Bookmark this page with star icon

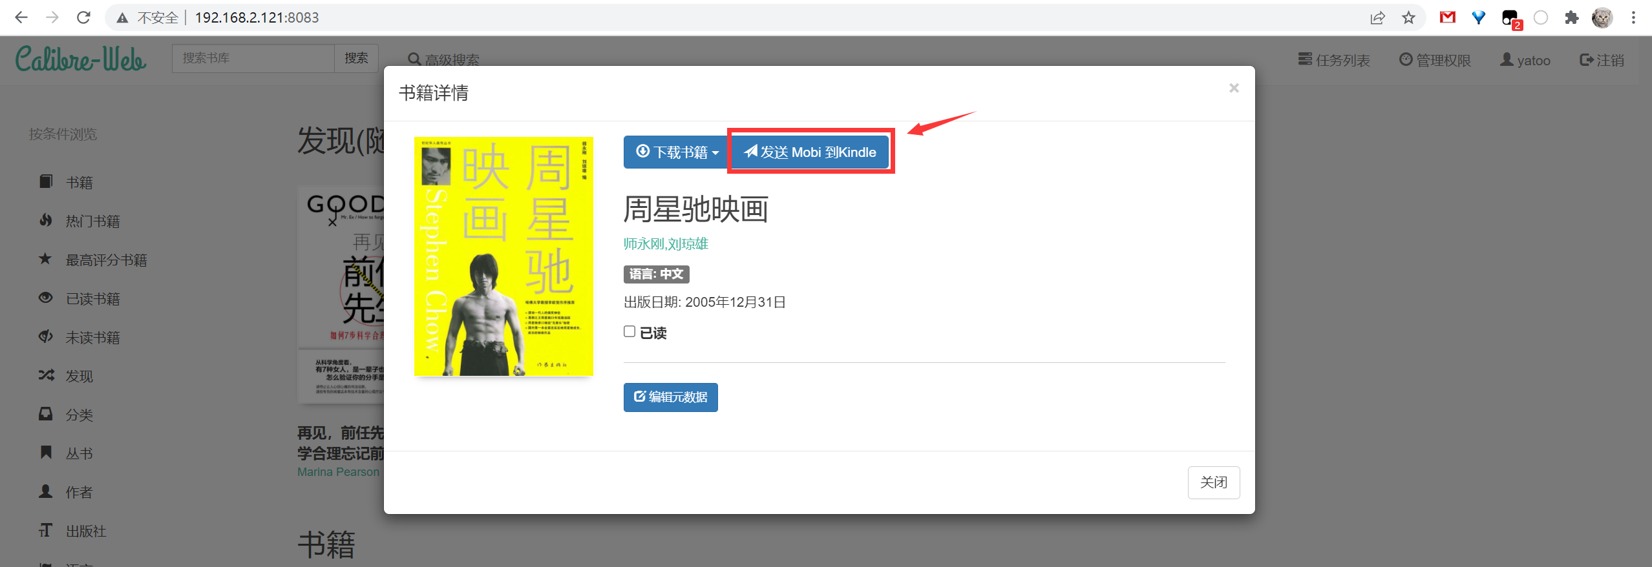pyautogui.click(x=1408, y=18)
